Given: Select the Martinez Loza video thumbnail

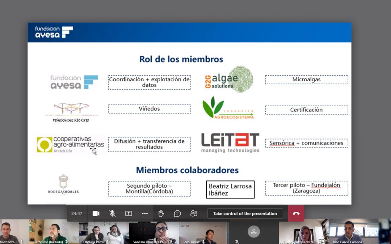Looking at the screenshot, I should tap(14, 232).
